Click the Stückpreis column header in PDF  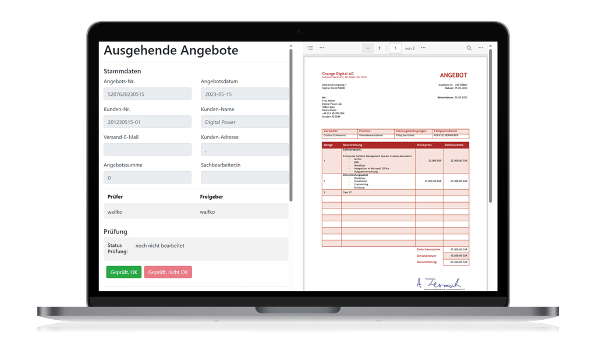tap(424, 145)
